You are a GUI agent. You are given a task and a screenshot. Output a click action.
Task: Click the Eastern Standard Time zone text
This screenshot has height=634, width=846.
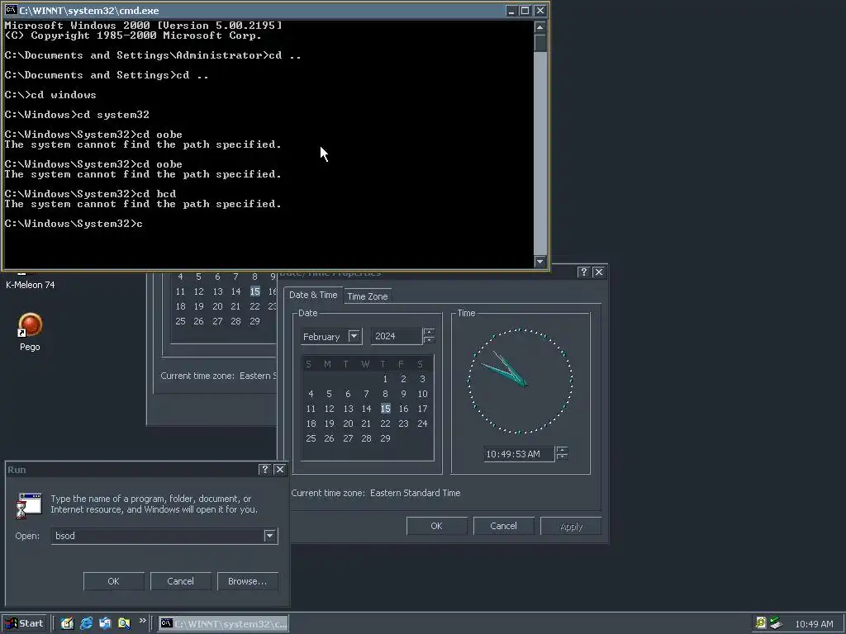coord(415,493)
